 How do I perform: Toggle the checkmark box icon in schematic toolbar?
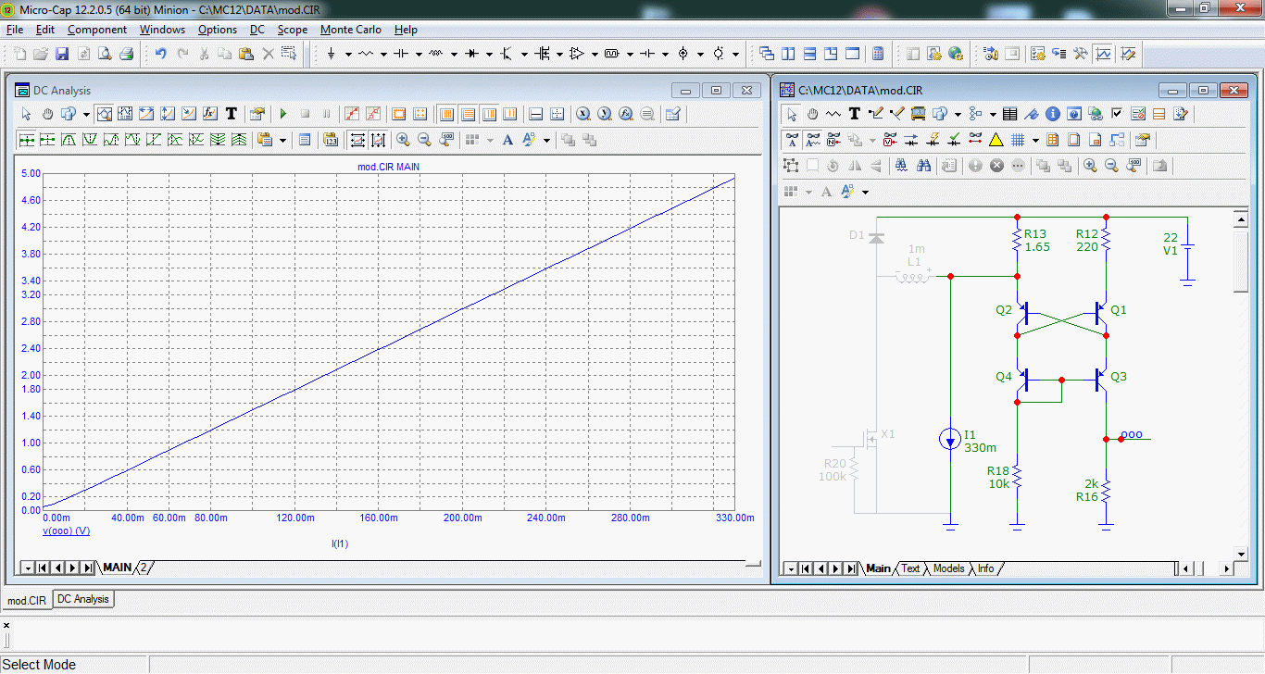click(1117, 114)
